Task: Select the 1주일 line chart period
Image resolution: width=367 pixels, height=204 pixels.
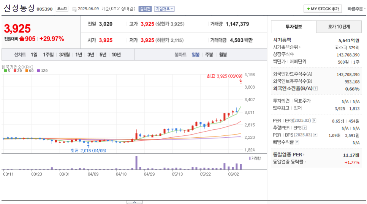Action: [x=48, y=55]
